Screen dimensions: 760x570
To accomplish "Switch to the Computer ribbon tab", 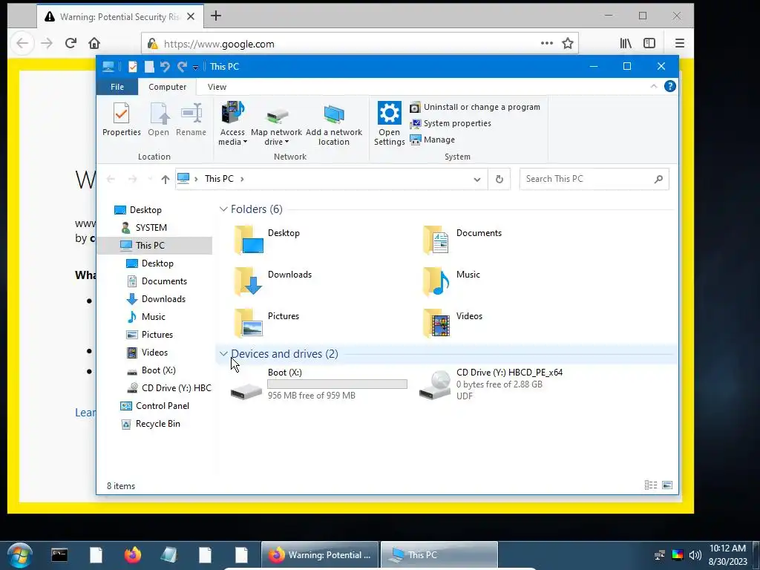I will 167,87.
